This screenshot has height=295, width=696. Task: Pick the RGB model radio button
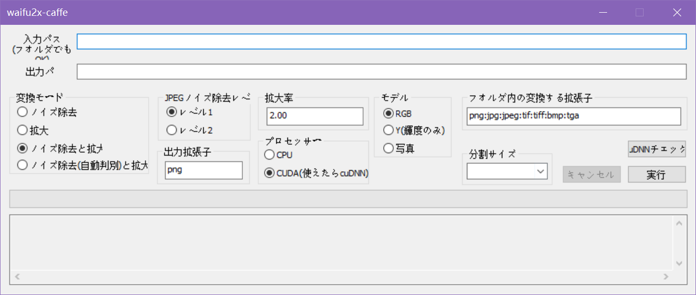coord(397,113)
